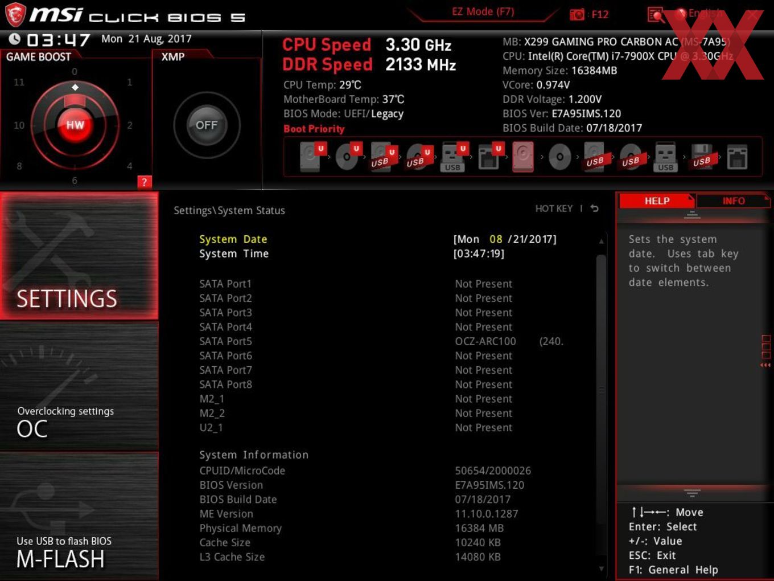Switch to the INFO tab
The width and height of the screenshot is (774, 581).
click(x=733, y=201)
